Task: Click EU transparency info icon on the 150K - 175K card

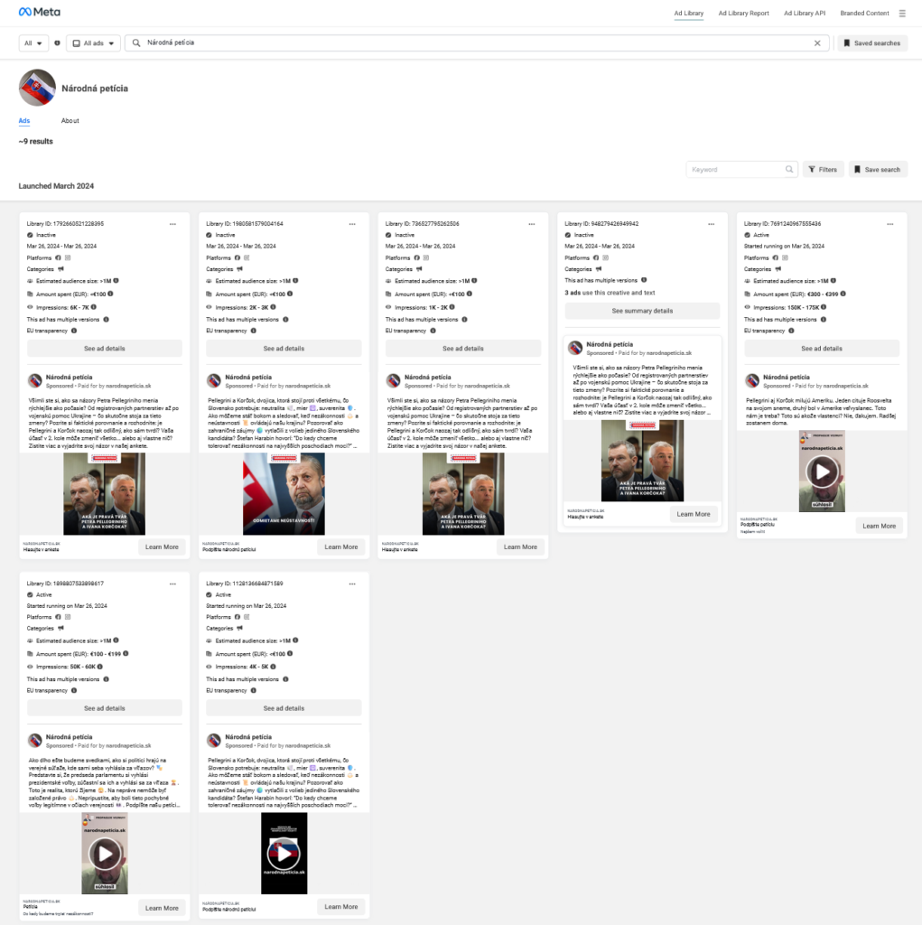Action: coord(792,331)
